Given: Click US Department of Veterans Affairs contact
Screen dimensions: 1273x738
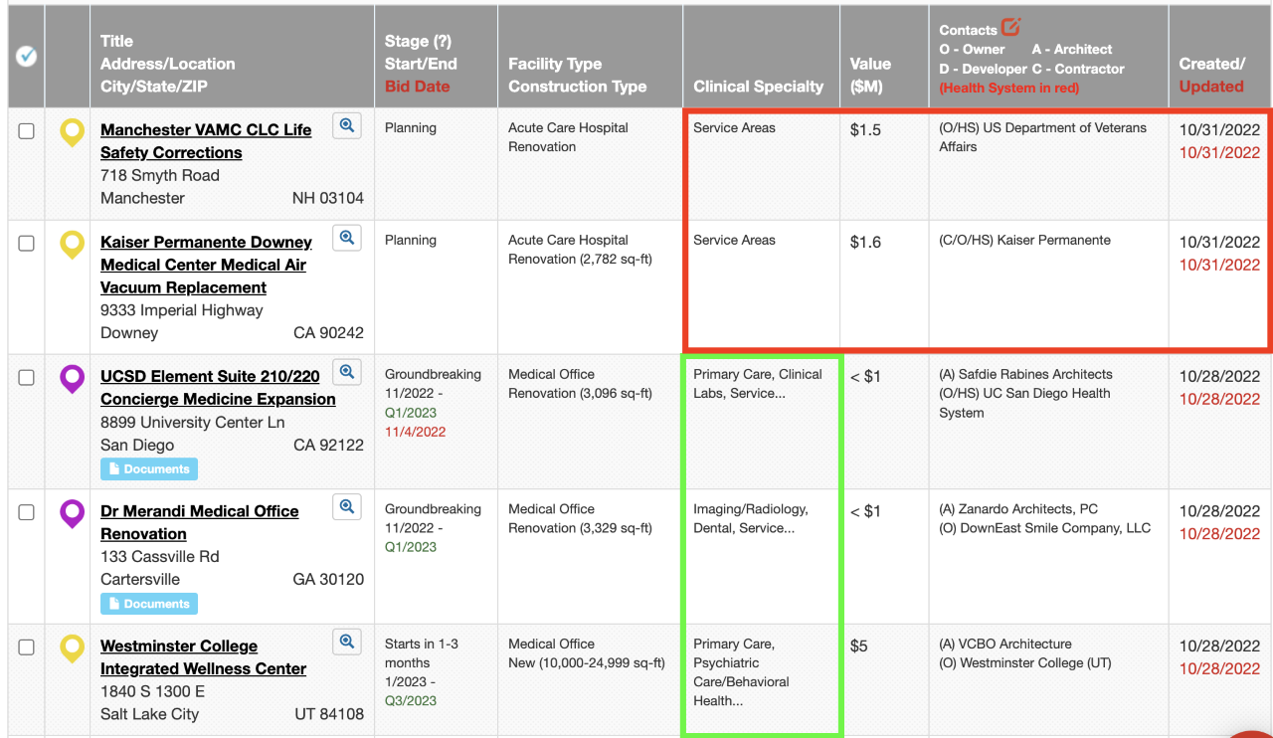Looking at the screenshot, I should pos(1042,137).
